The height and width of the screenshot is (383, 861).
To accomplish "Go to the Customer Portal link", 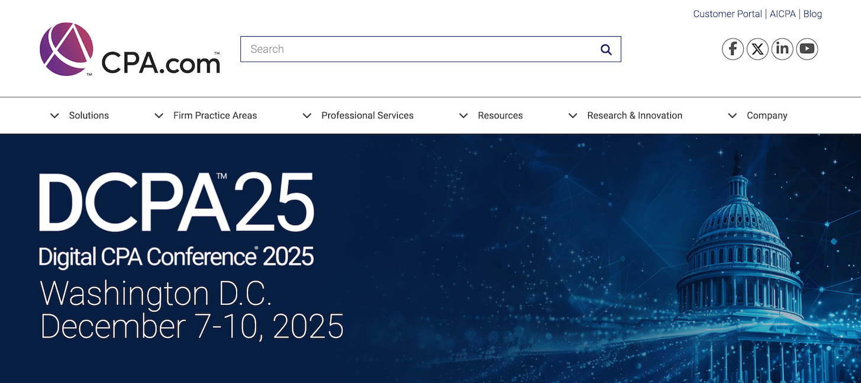I will 727,14.
